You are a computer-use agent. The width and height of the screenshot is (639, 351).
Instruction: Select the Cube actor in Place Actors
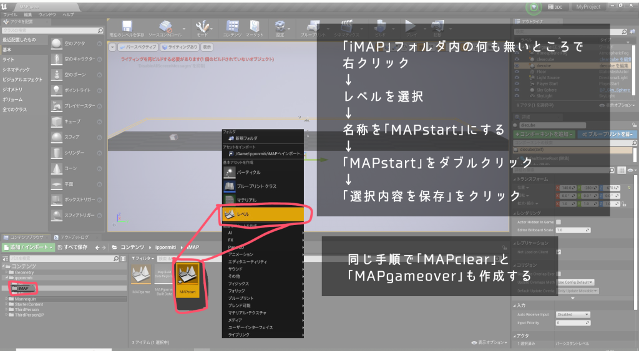57,121
